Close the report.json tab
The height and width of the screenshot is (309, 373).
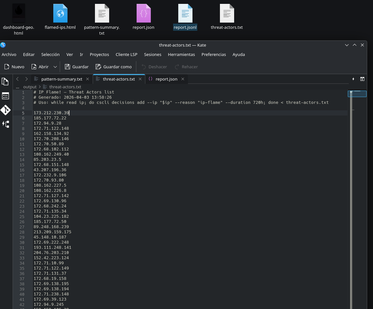tap(183, 79)
